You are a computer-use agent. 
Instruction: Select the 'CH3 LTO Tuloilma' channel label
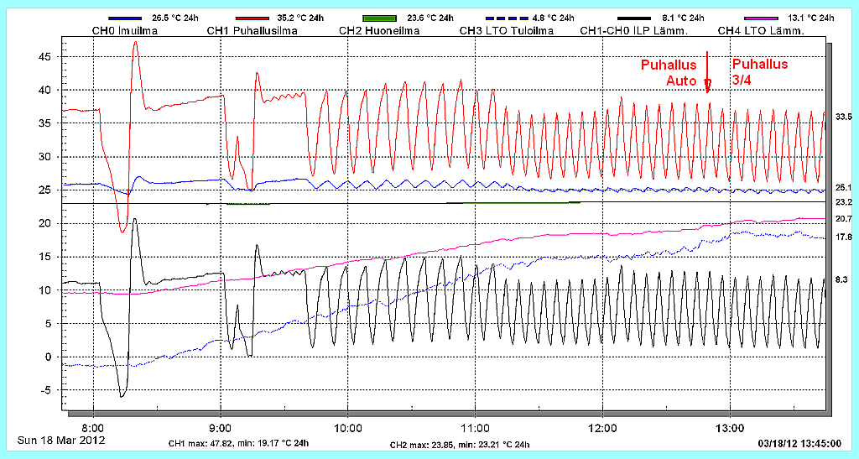point(507,31)
